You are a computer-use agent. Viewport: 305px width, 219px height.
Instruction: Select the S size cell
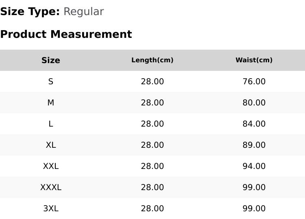pyautogui.click(x=51, y=81)
